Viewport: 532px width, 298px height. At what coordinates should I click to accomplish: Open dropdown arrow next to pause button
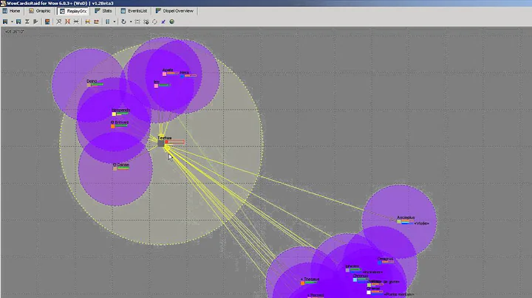click(x=115, y=21)
